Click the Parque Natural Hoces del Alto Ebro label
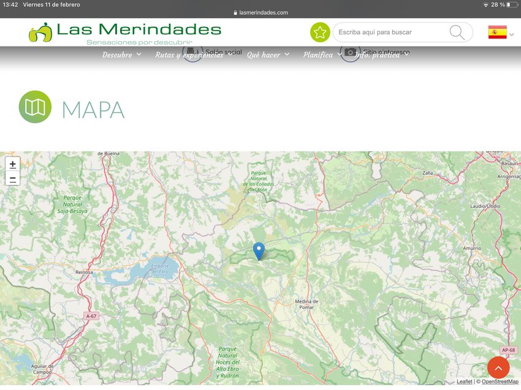This screenshot has width=521, height=390. [x=227, y=362]
